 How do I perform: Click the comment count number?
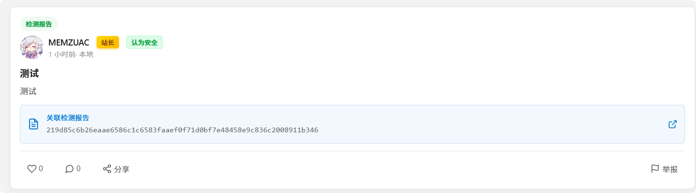[x=78, y=169]
